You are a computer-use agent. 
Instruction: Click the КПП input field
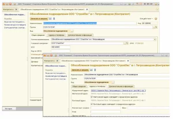point(61,47)
